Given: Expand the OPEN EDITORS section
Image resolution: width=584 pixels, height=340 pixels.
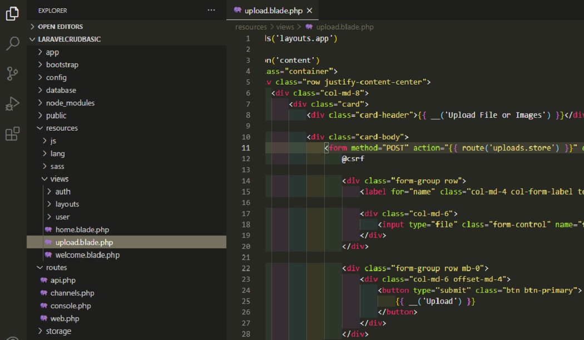Looking at the screenshot, I should click(127, 27).
